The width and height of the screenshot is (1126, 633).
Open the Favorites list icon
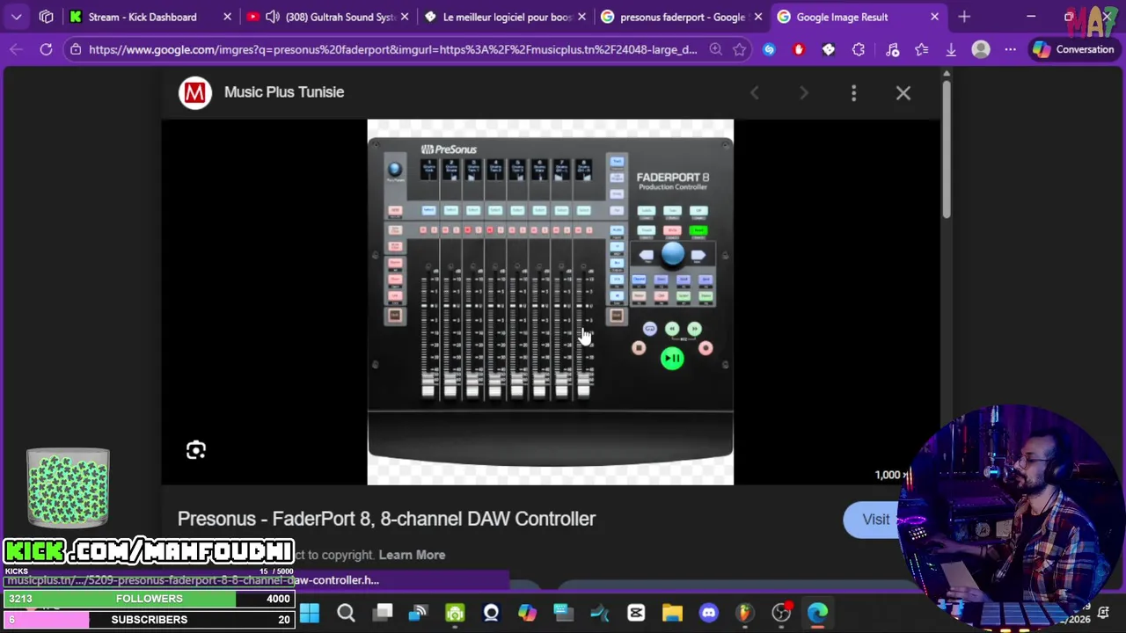[921, 49]
